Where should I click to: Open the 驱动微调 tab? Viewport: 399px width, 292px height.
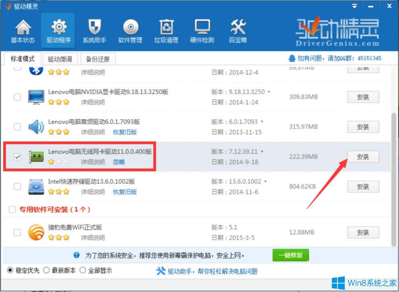click(61, 59)
